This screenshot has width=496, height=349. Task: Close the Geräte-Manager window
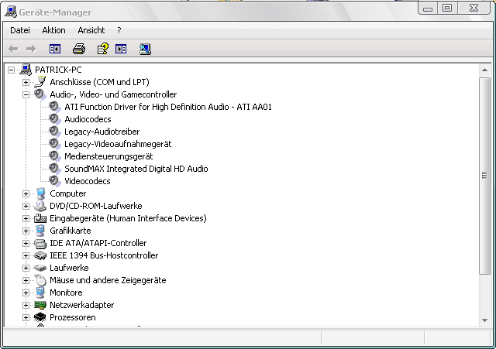pyautogui.click(x=474, y=8)
